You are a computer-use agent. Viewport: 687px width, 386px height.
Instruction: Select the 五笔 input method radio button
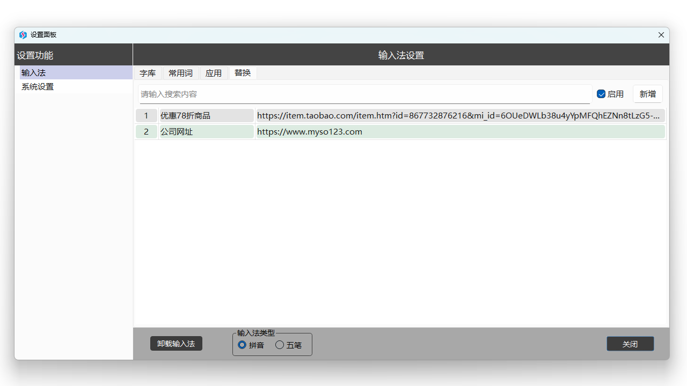(x=280, y=345)
